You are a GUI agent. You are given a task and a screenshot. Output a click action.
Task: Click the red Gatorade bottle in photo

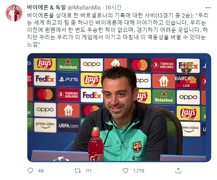click(x=96, y=144)
